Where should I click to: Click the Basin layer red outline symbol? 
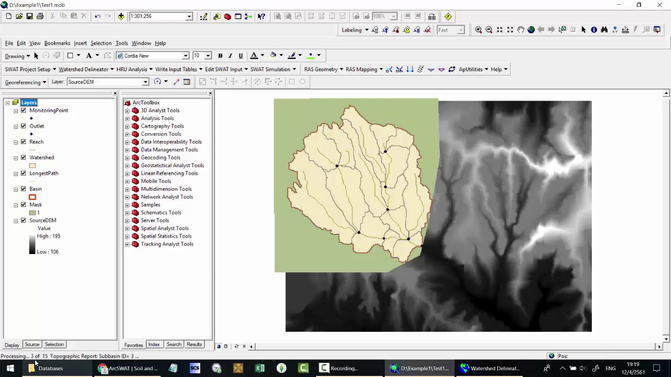point(33,197)
